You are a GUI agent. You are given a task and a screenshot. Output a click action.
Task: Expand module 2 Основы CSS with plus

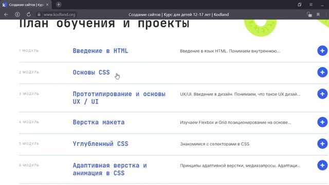322,72
